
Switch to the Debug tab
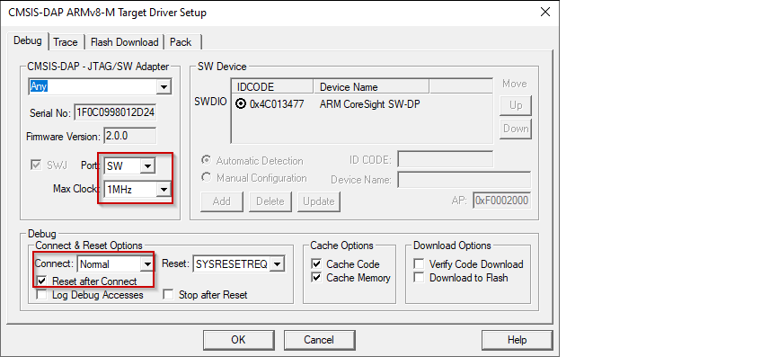tap(28, 40)
